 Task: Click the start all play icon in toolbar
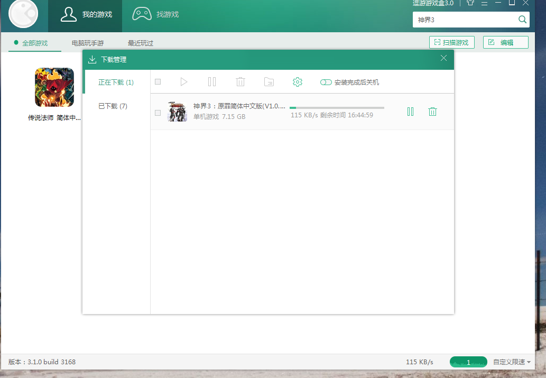pyautogui.click(x=184, y=82)
